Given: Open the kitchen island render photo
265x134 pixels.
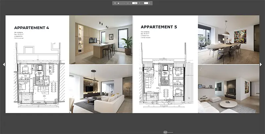Looking at the screenshot, I should point(101,40).
